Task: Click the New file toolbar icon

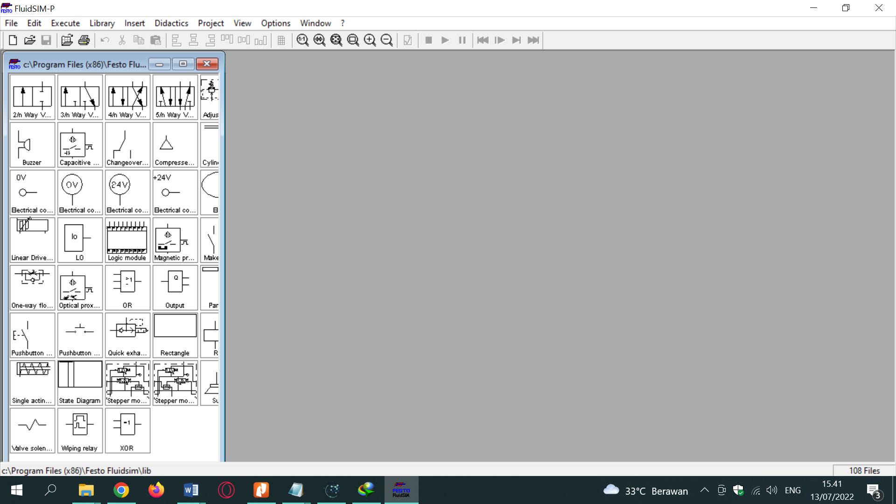Action: [x=13, y=40]
